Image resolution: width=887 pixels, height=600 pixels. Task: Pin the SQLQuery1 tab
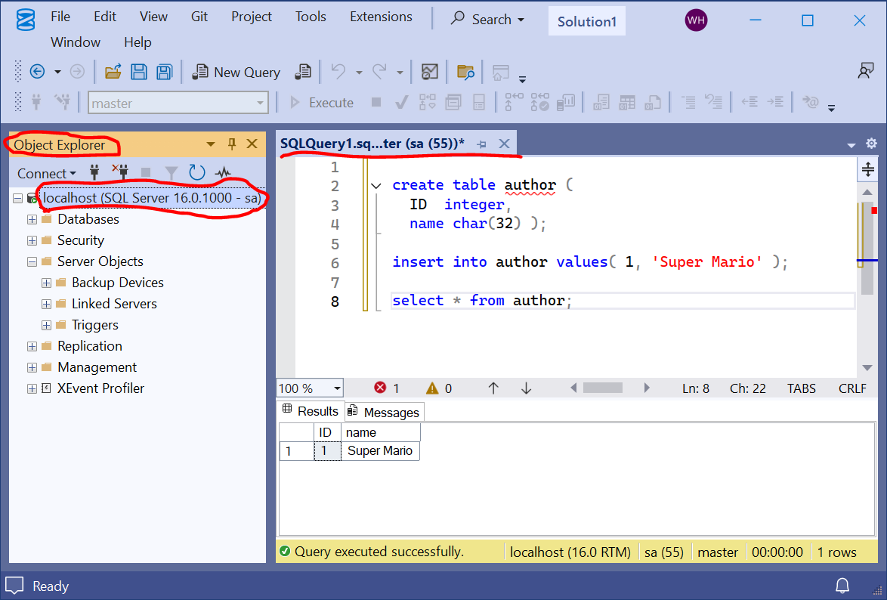(481, 144)
